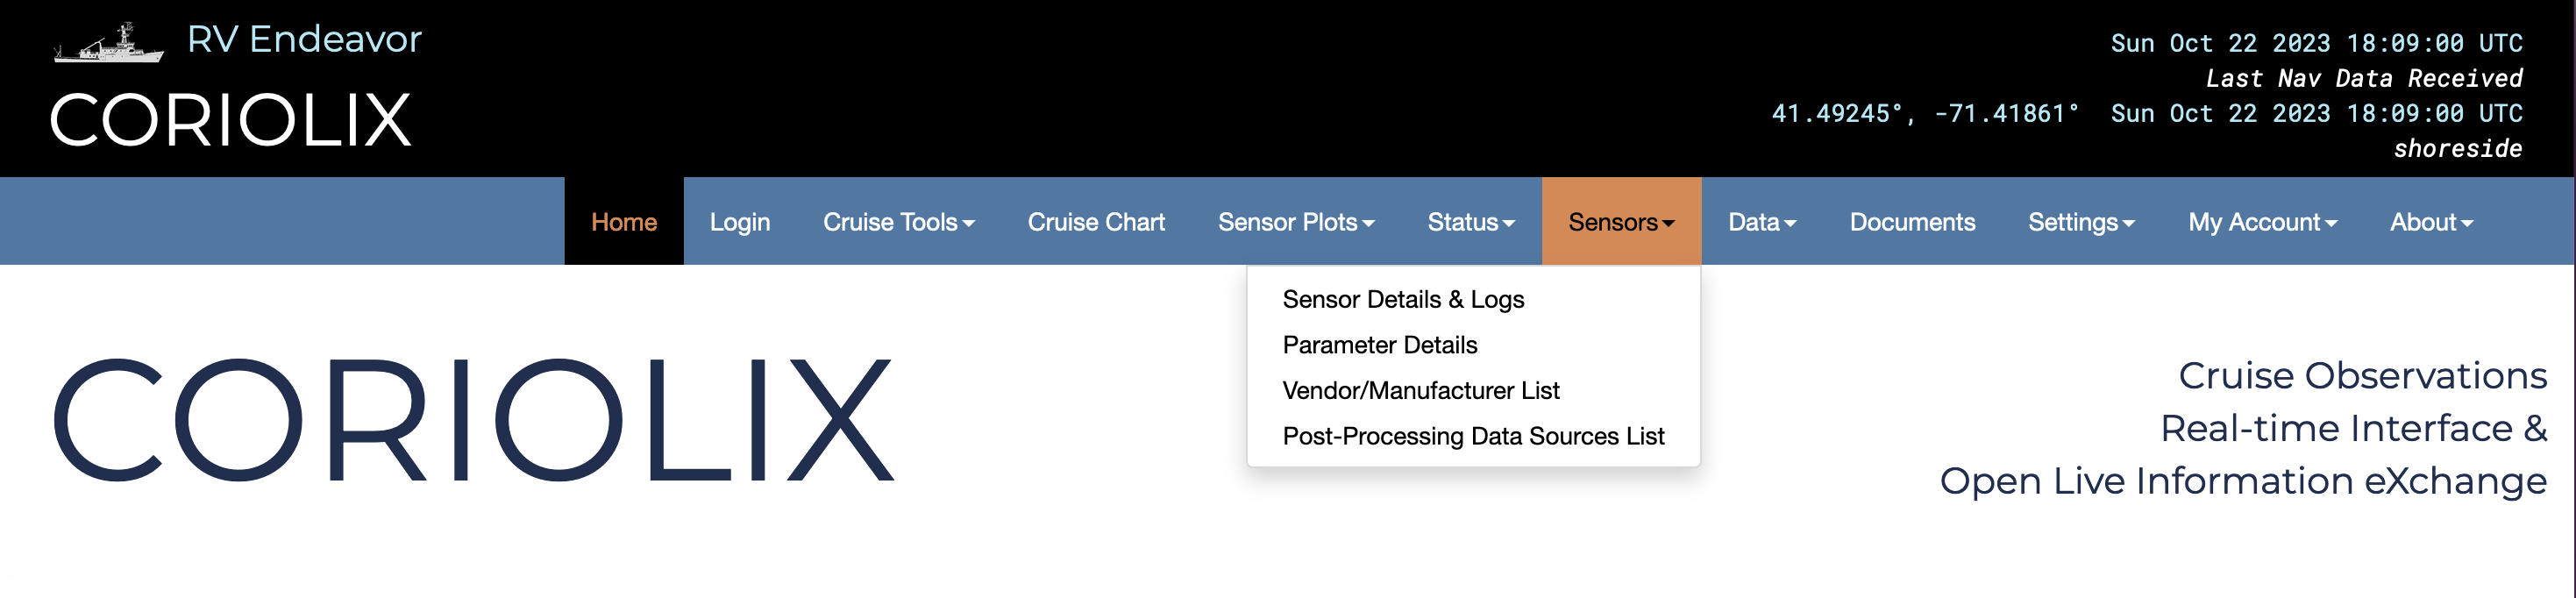
Task: Expand the My Account menu
Action: coord(2261,222)
